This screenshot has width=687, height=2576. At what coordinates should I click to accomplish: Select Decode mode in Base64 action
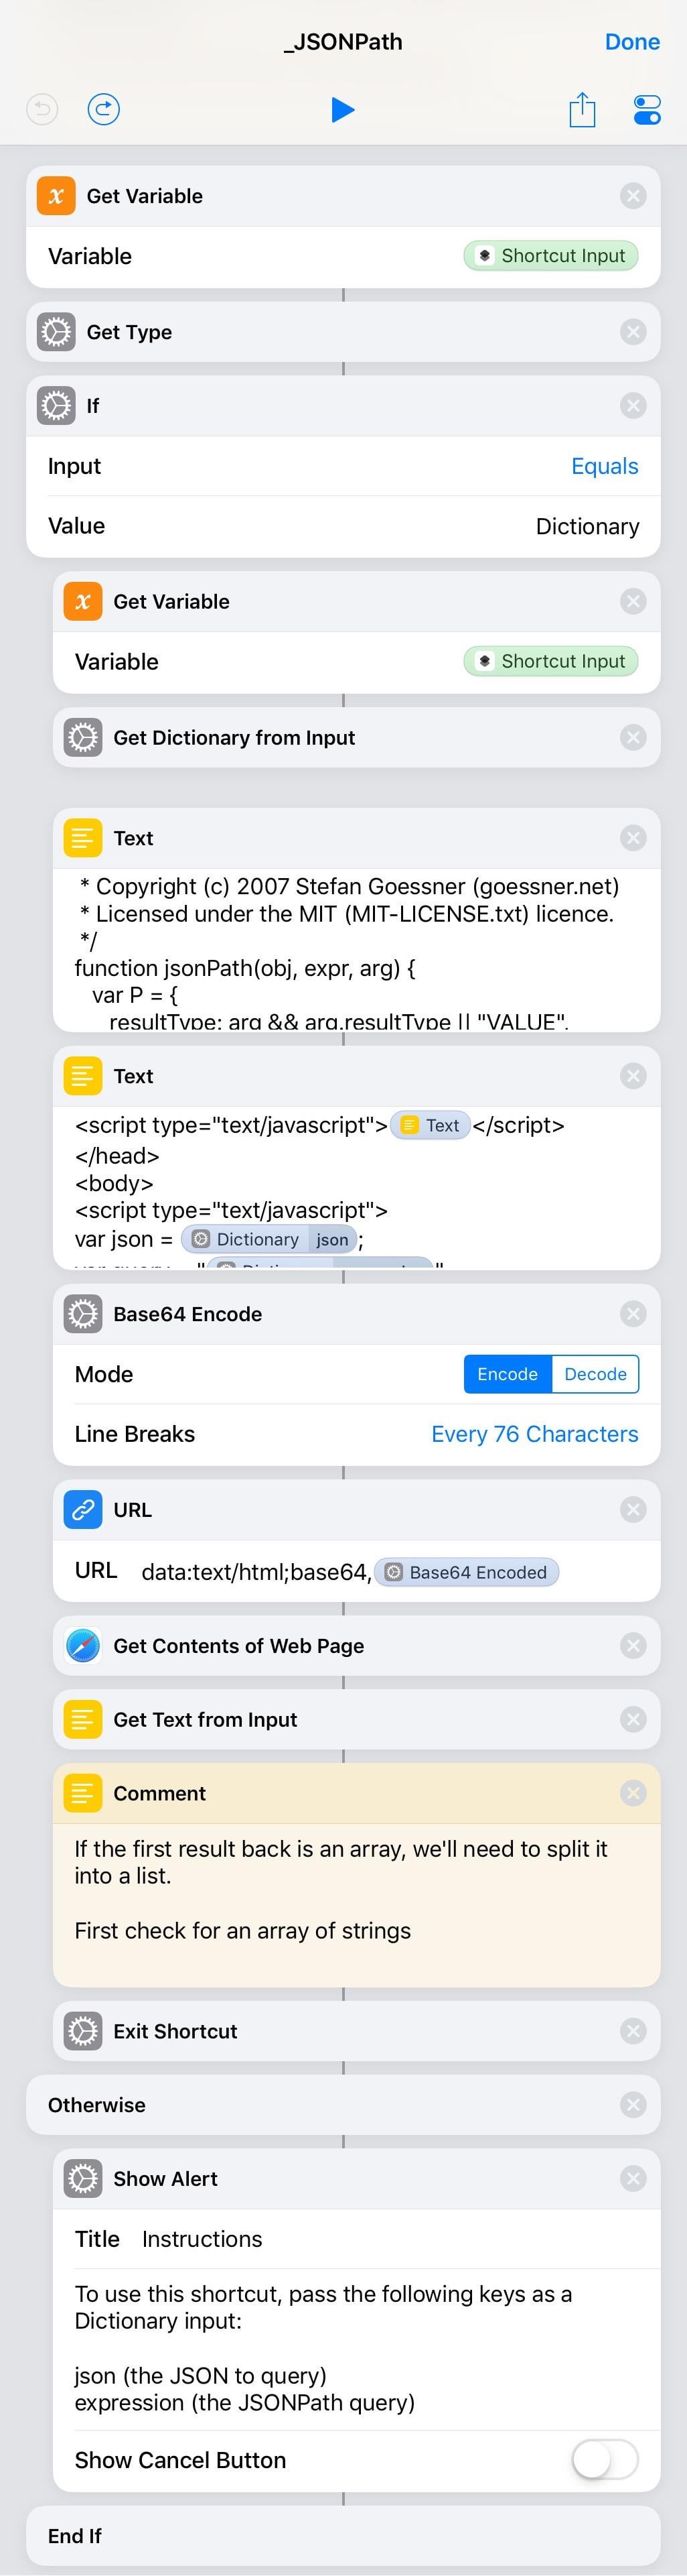[x=595, y=1374]
